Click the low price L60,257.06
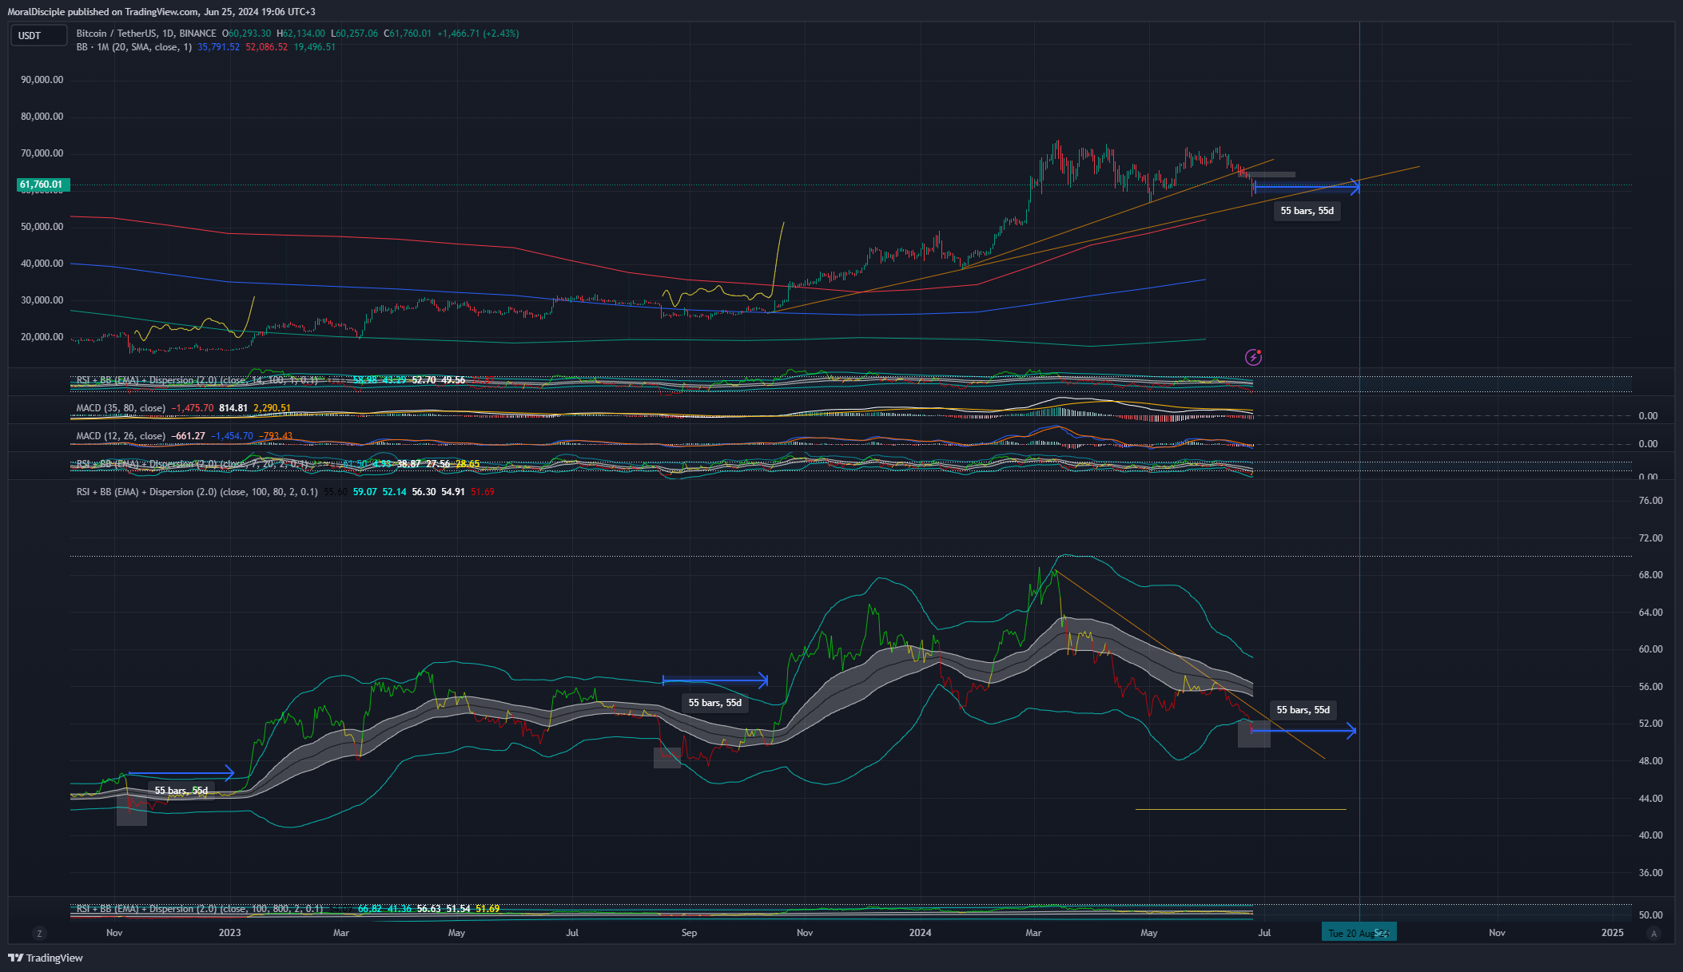The image size is (1683, 972). point(355,34)
